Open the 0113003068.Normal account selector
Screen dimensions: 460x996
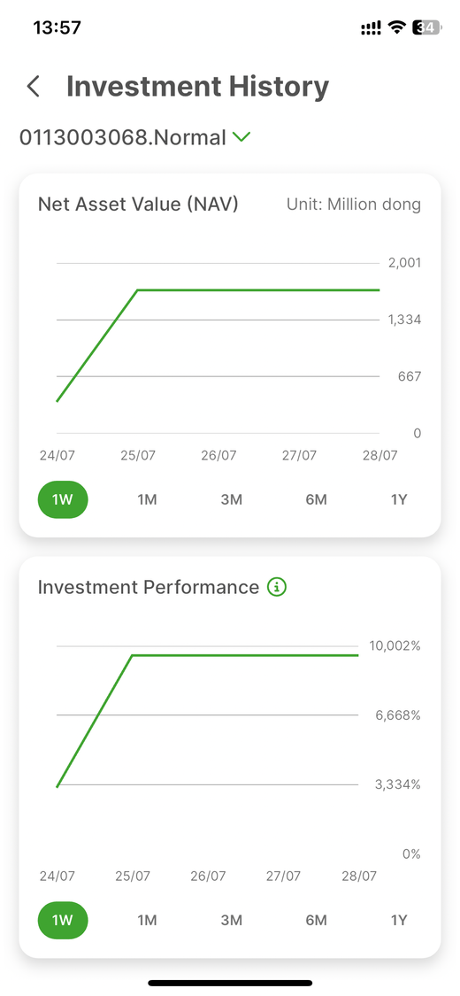(x=135, y=137)
